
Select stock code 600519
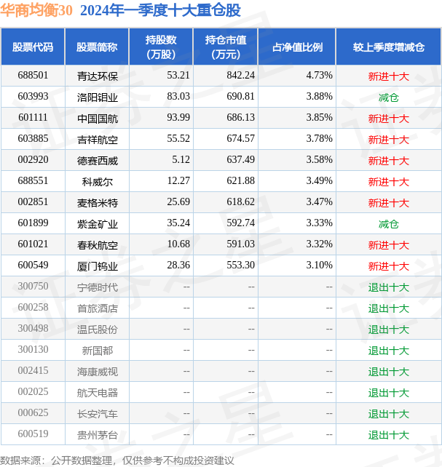click(33, 435)
